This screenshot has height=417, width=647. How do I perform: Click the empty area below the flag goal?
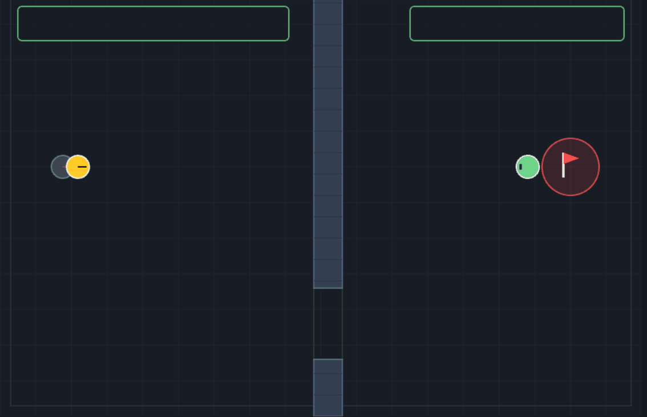571,289
